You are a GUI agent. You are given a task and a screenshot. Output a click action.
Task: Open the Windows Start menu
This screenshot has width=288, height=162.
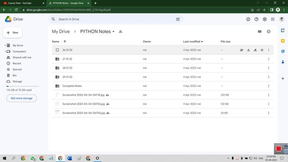tap(4, 158)
